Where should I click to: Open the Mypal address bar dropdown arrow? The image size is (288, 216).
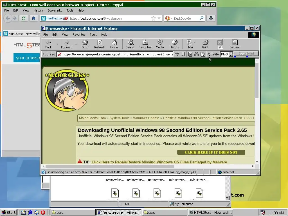[x=159, y=18]
